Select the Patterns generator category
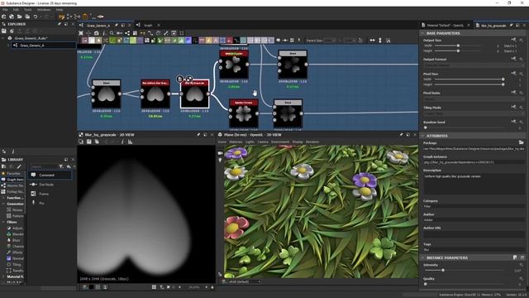The height and width of the screenshot is (298, 529). [x=15, y=216]
